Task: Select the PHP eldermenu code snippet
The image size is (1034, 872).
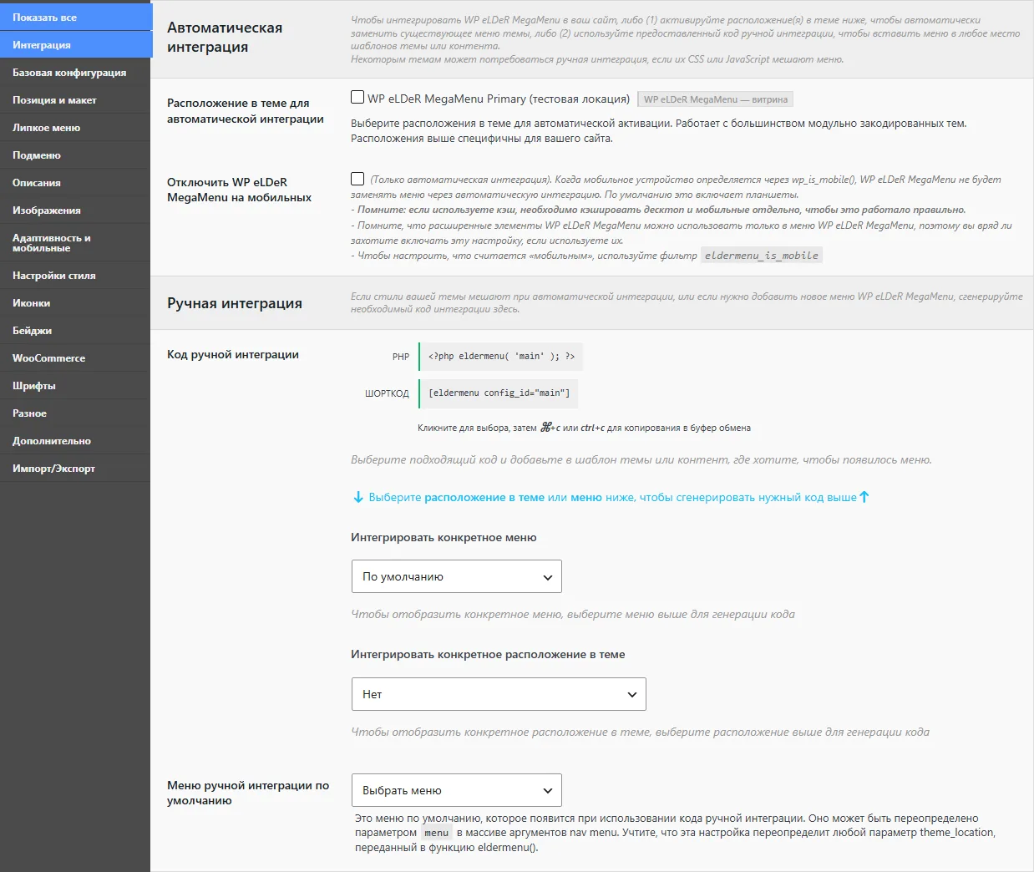Action: (x=501, y=356)
